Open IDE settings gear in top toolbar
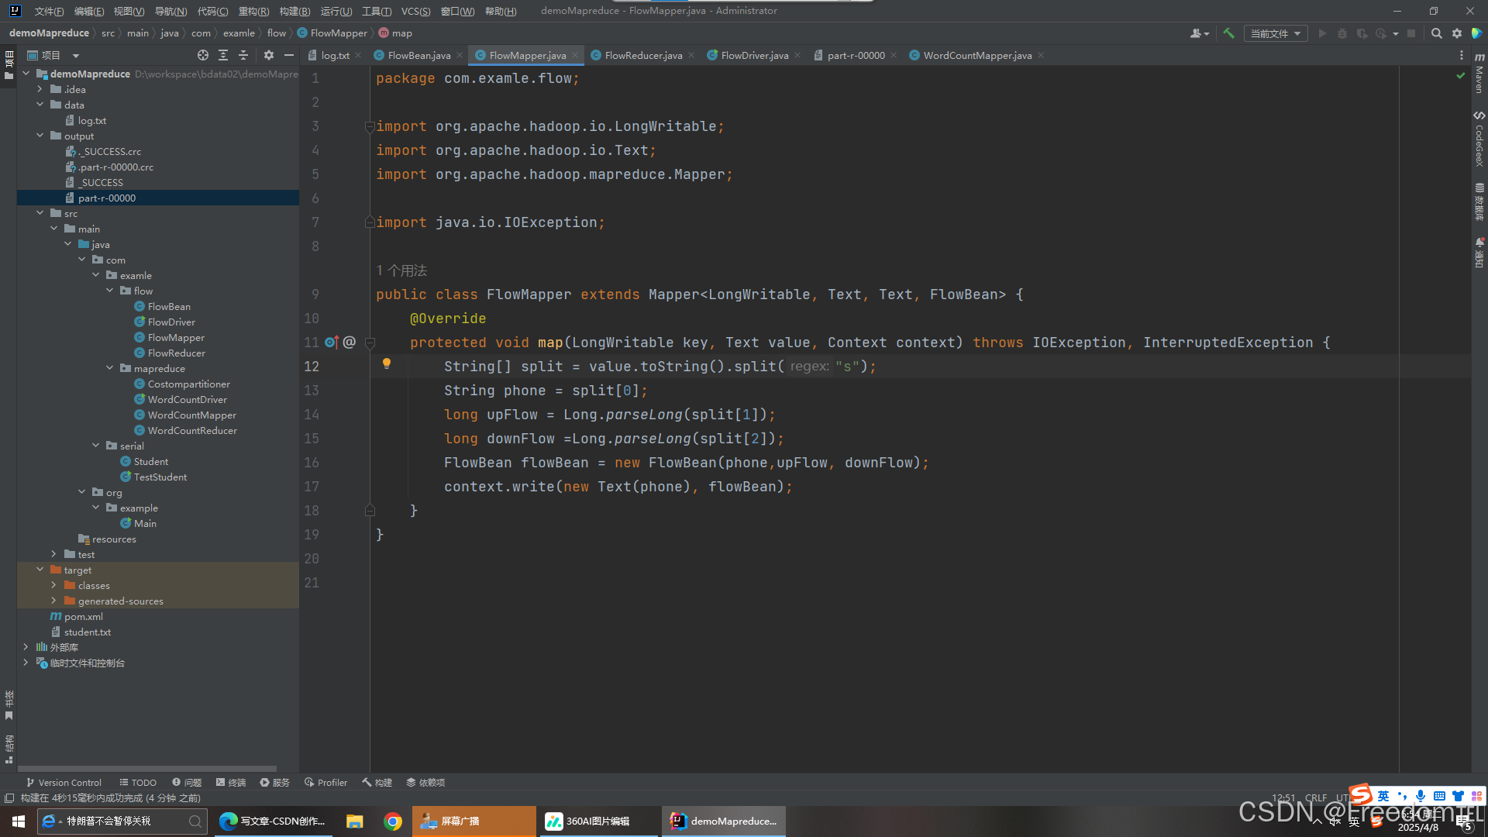 1457,33
